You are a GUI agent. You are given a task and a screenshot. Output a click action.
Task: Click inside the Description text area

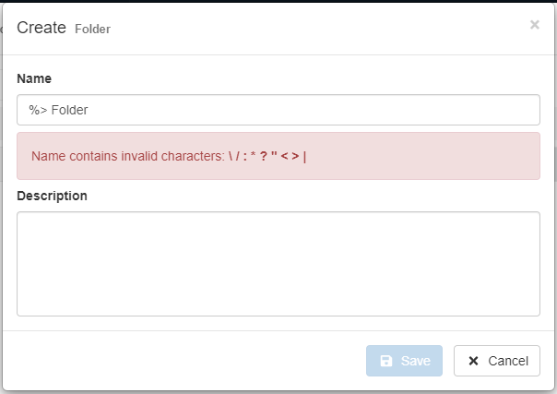click(278, 264)
